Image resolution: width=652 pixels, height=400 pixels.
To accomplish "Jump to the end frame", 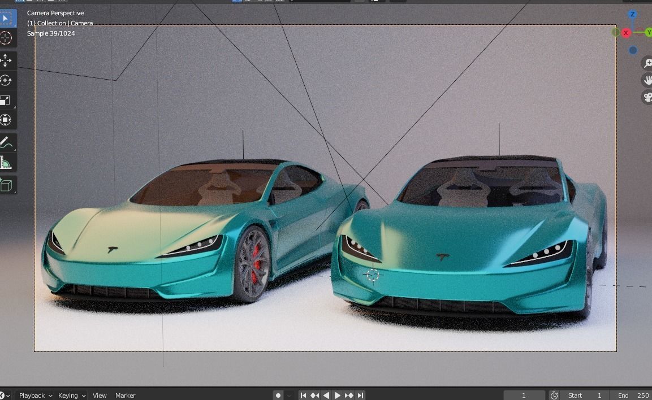I will pyautogui.click(x=361, y=395).
